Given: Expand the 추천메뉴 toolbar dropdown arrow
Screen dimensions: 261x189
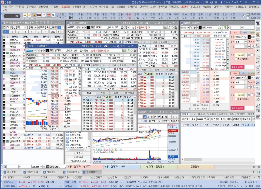Looking at the screenshot, I should (65, 16).
